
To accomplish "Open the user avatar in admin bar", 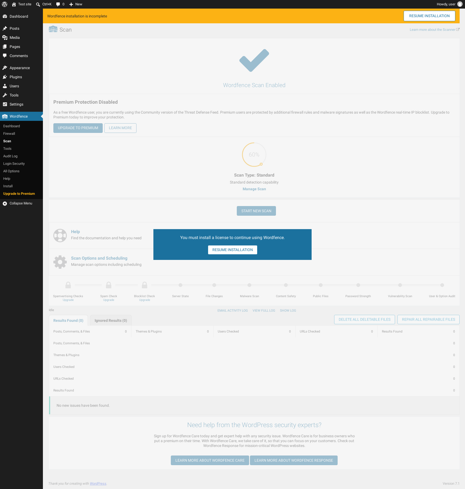I will (x=460, y=4).
